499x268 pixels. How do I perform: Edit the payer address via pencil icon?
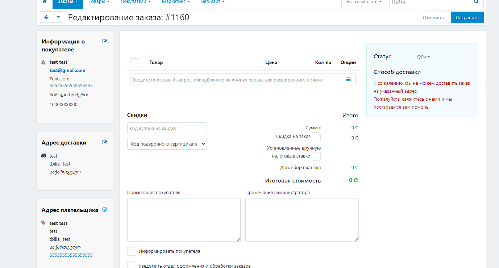[105, 209]
